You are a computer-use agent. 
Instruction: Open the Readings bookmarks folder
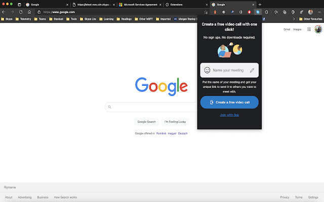tap(124, 19)
